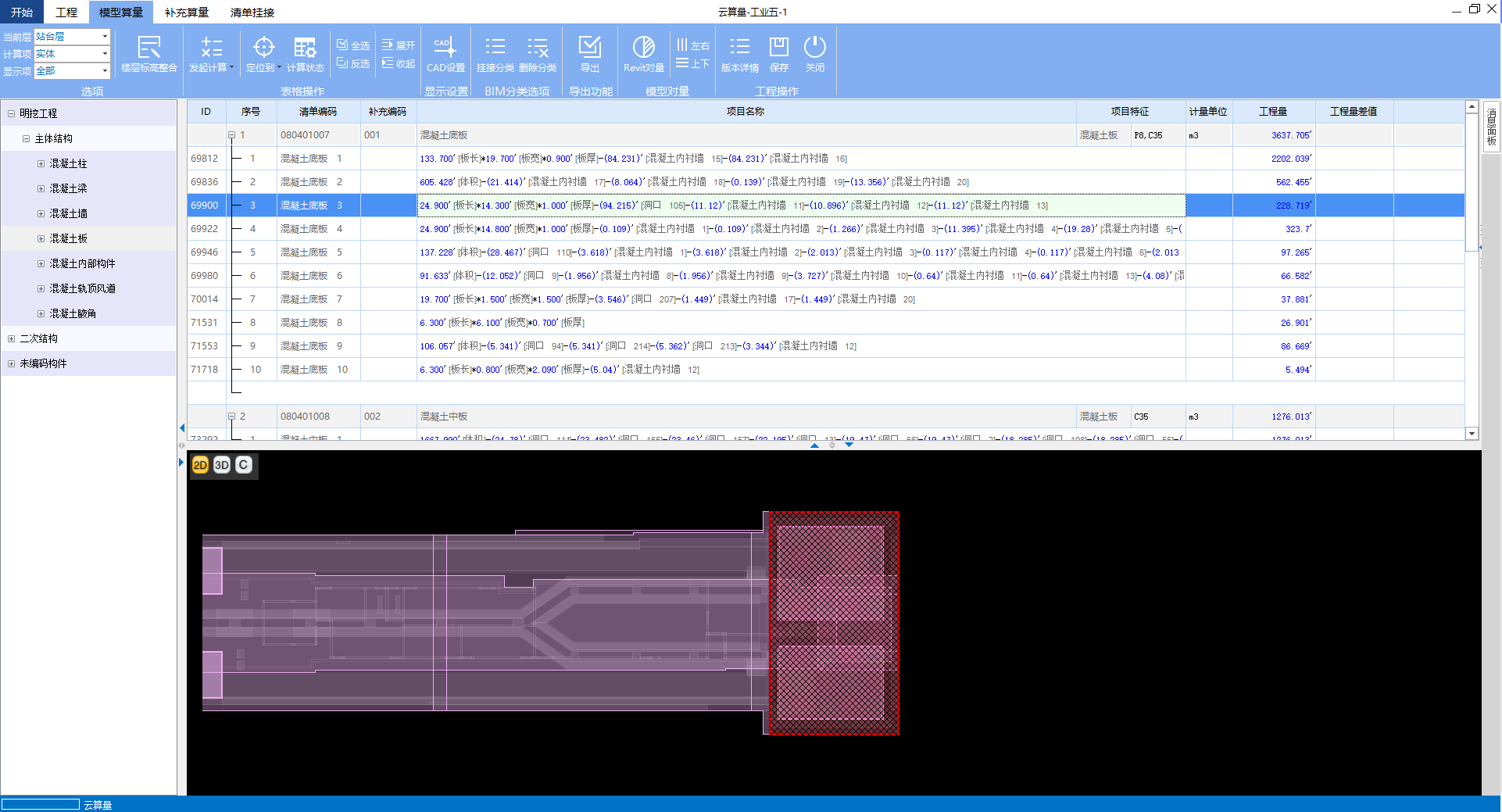
Task: Open Revit对量 model comparison
Action: click(x=643, y=53)
